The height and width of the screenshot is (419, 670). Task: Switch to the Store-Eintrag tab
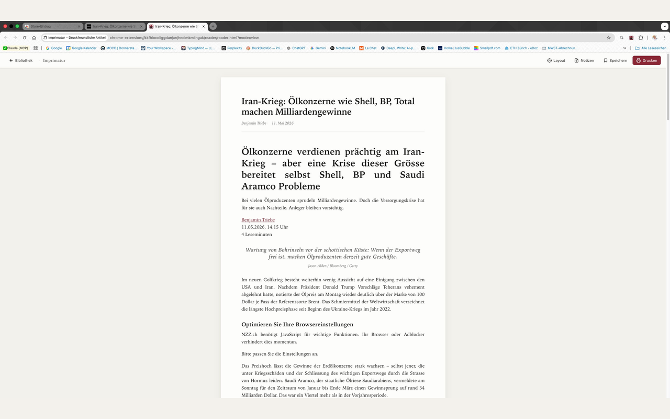tap(52, 26)
